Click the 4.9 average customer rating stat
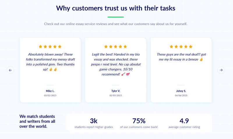This screenshot has height=139, width=233. coord(184,123)
